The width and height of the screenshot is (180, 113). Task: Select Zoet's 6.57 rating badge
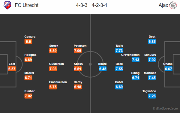click(12, 69)
